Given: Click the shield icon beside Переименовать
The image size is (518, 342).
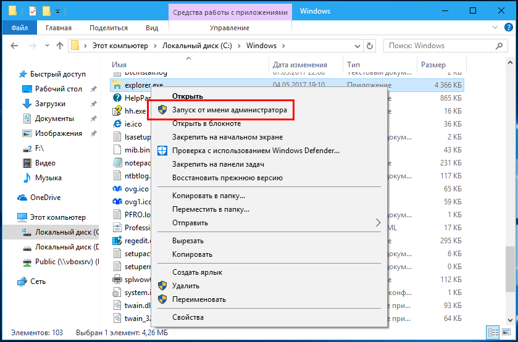Looking at the screenshot, I should click(162, 299).
